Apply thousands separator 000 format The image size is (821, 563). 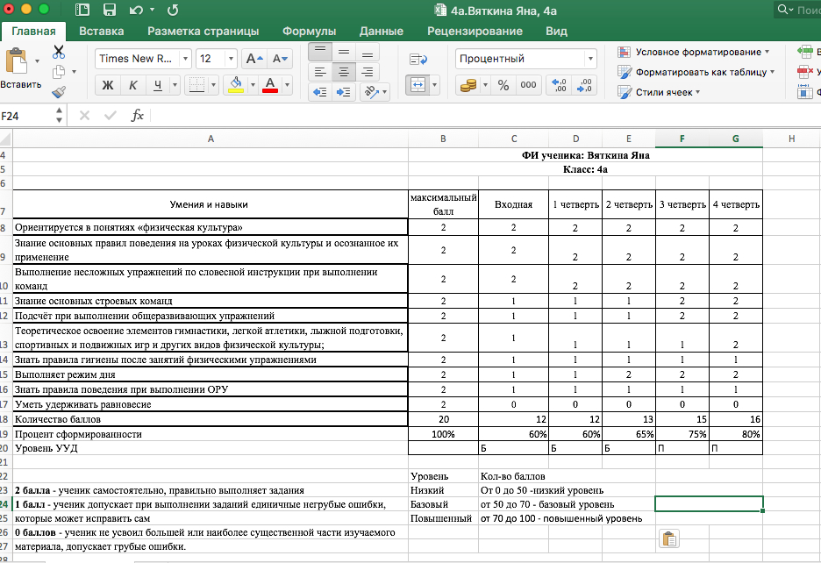click(528, 85)
